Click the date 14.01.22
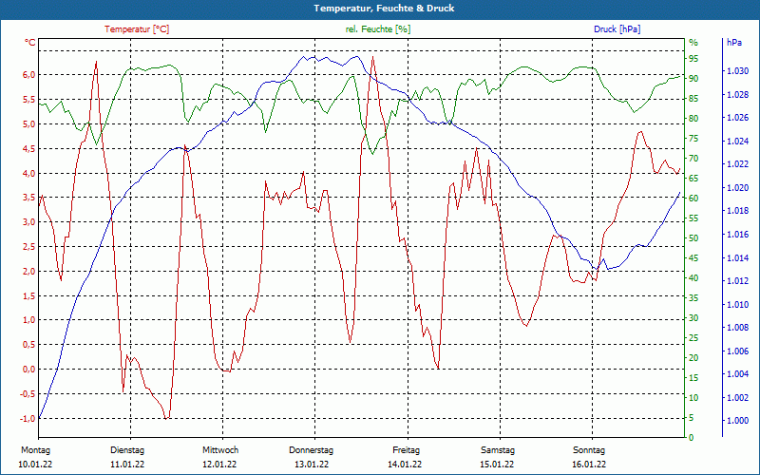760x475 pixels. pyautogui.click(x=405, y=465)
